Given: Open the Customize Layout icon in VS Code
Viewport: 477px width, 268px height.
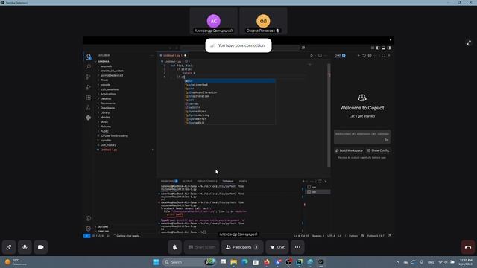Looking at the screenshot, I should (x=373, y=48).
